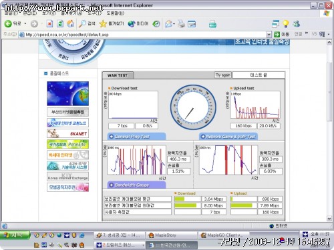Image resolution: width=334 pixels, height=250 pixels.
Task: Expand the Links toolbar chevron
Action: click(307, 33)
